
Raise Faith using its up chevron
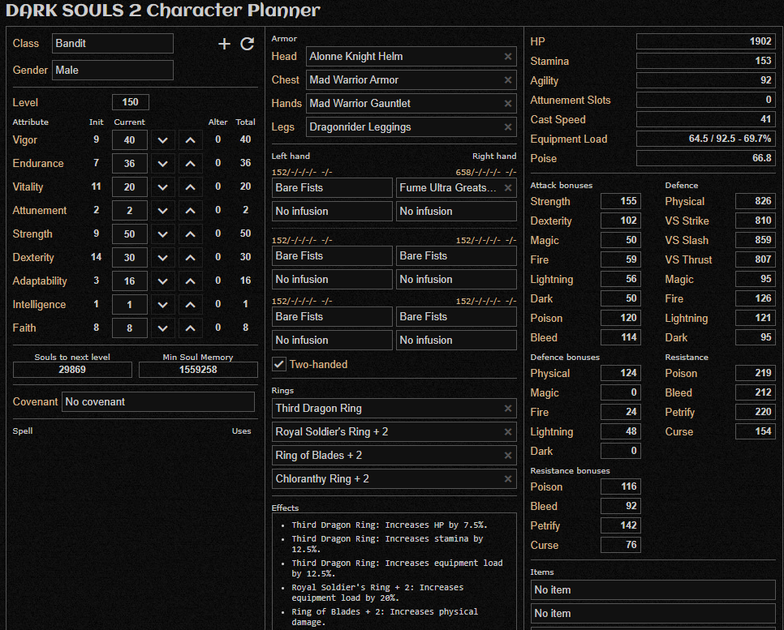coord(190,328)
